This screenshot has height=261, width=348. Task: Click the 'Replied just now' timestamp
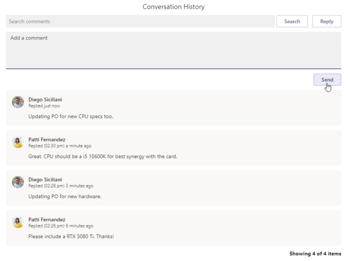point(44,106)
